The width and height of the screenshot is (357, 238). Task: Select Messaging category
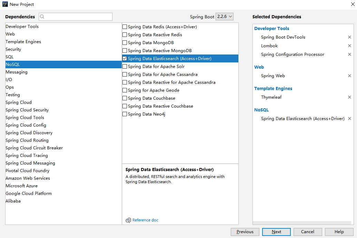[x=63, y=72]
